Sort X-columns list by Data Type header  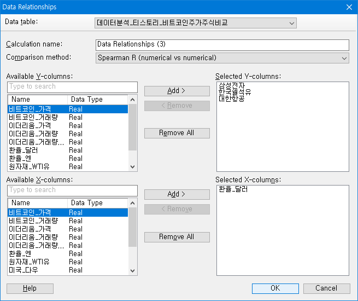98,203
